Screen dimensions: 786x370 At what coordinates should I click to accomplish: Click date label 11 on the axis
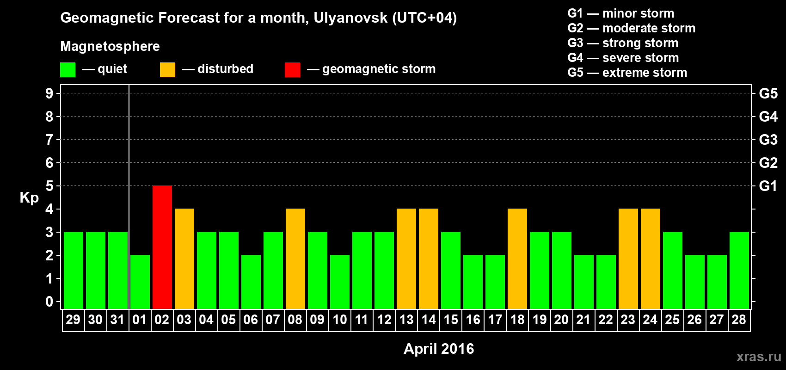point(362,320)
